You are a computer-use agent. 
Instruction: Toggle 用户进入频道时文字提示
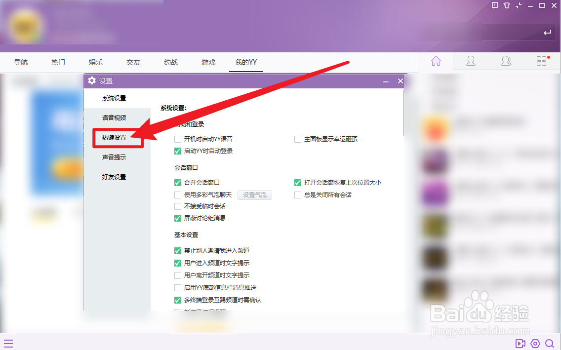pos(178,263)
